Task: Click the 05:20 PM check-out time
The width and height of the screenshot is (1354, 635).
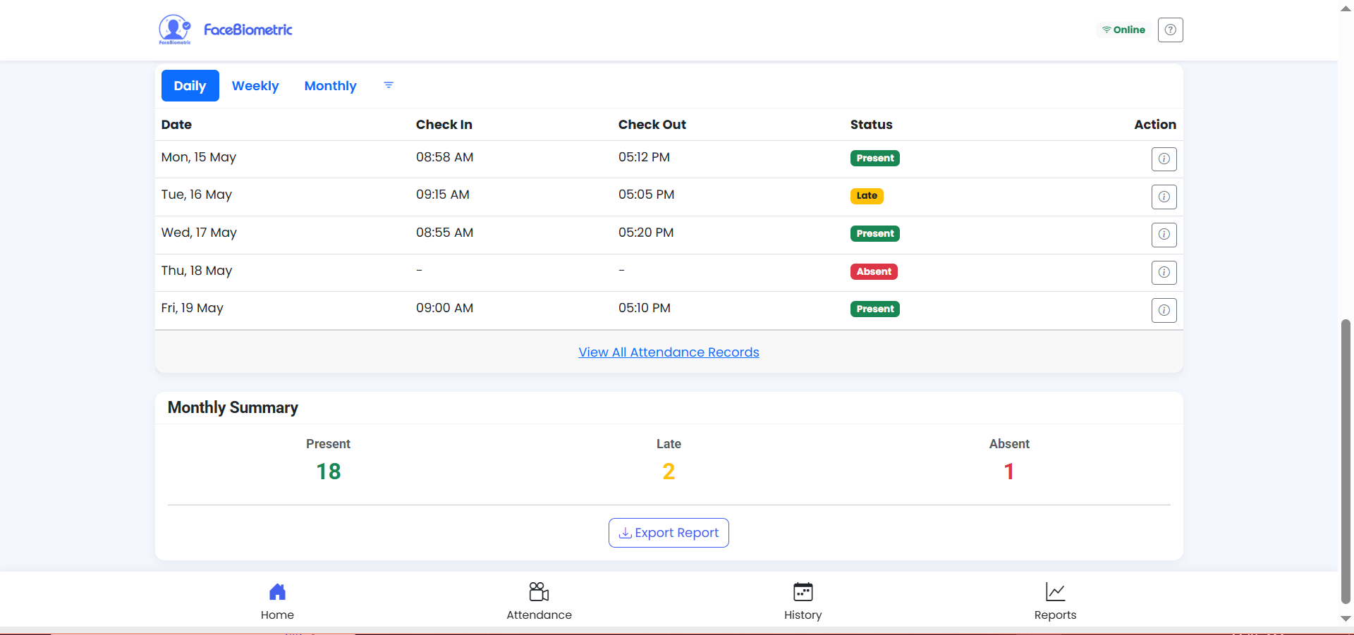Action: click(x=646, y=233)
